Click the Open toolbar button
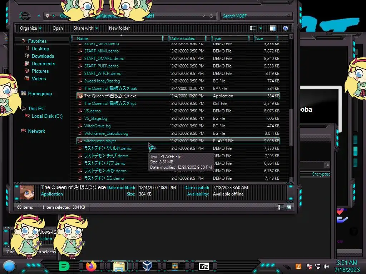 click(58, 28)
